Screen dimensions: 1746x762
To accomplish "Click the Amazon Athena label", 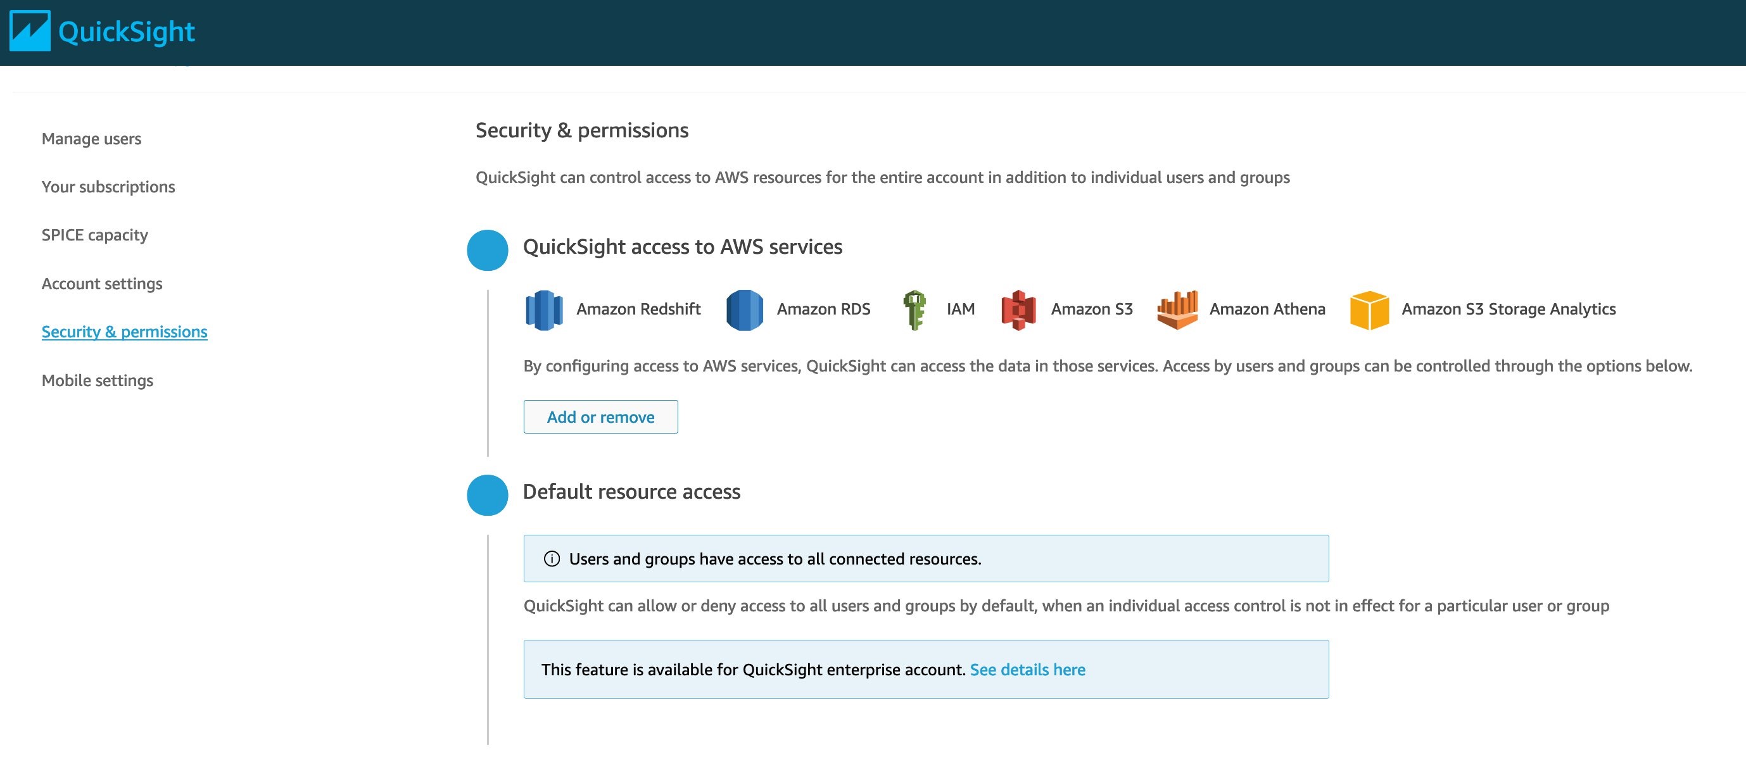I will (x=1267, y=309).
